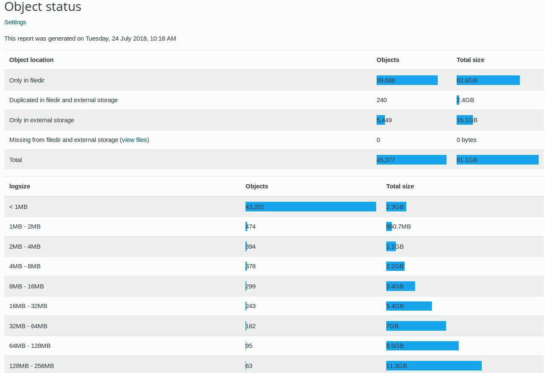This screenshot has height=373, width=545.
Task: Click the 62.6GB total size bar
Action: [488, 80]
